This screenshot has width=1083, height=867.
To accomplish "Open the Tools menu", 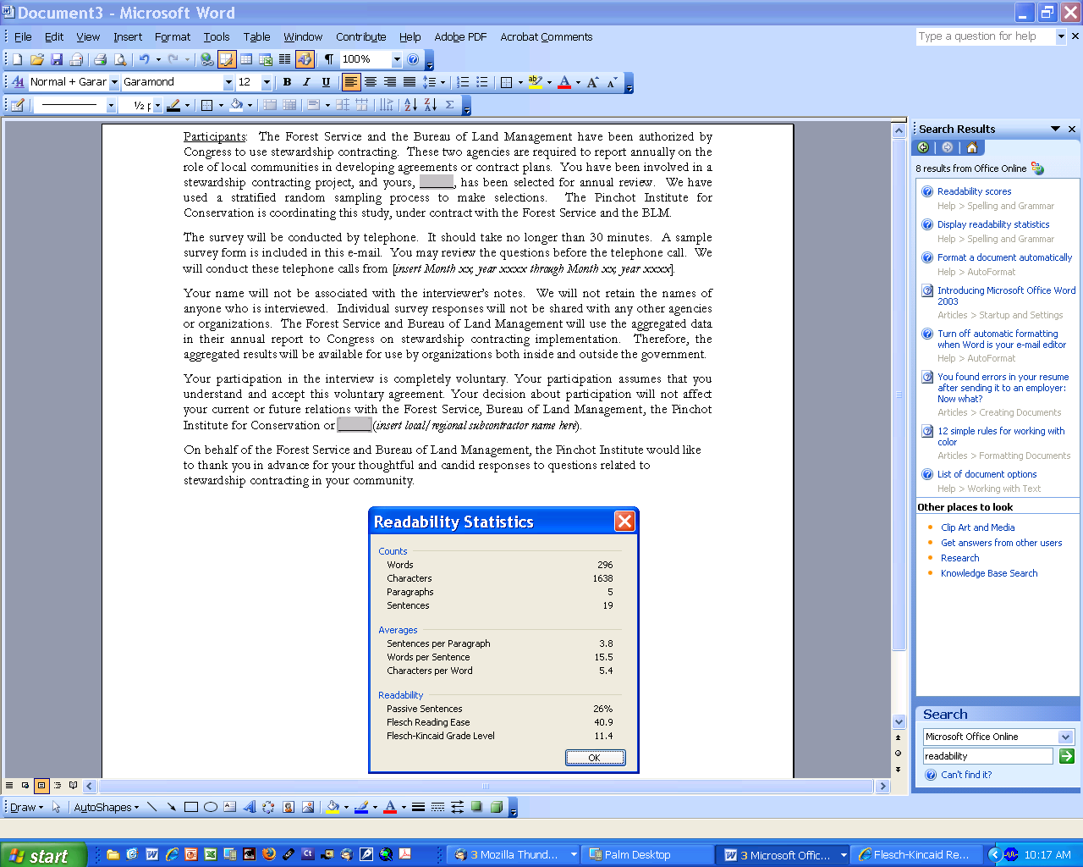I will click(x=217, y=36).
